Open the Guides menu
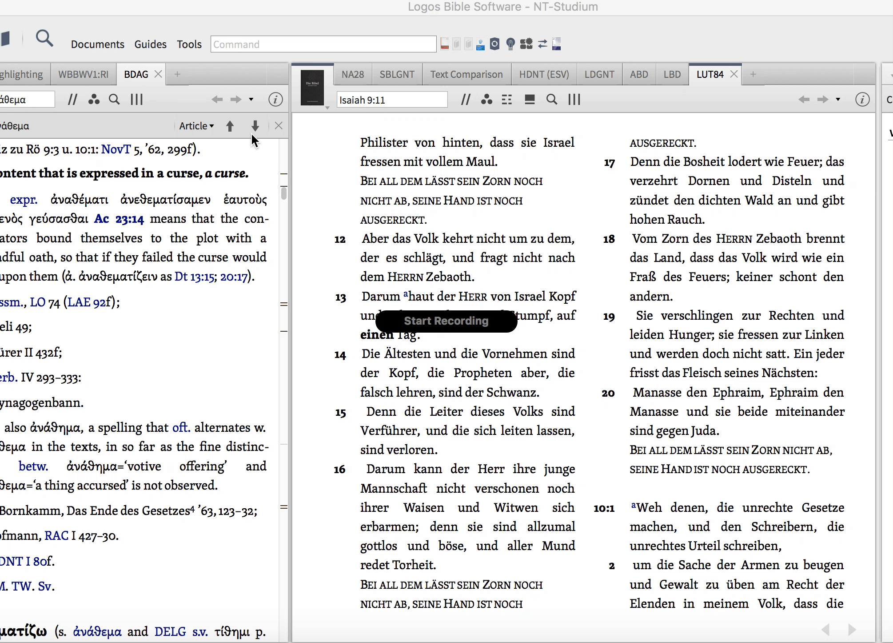 [x=151, y=44]
